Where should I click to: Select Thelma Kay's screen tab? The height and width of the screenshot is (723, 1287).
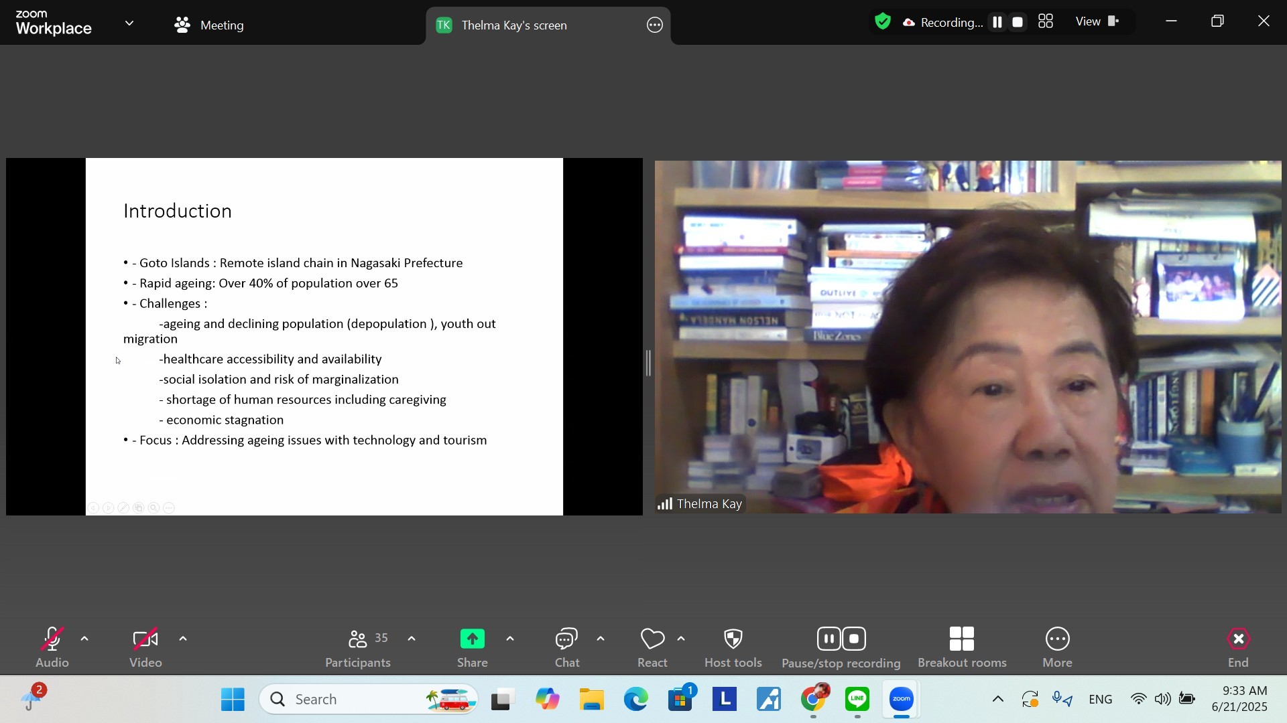click(513, 25)
